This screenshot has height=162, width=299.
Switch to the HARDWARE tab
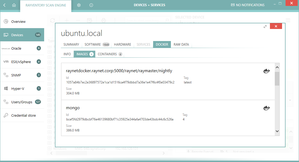tap(122, 45)
